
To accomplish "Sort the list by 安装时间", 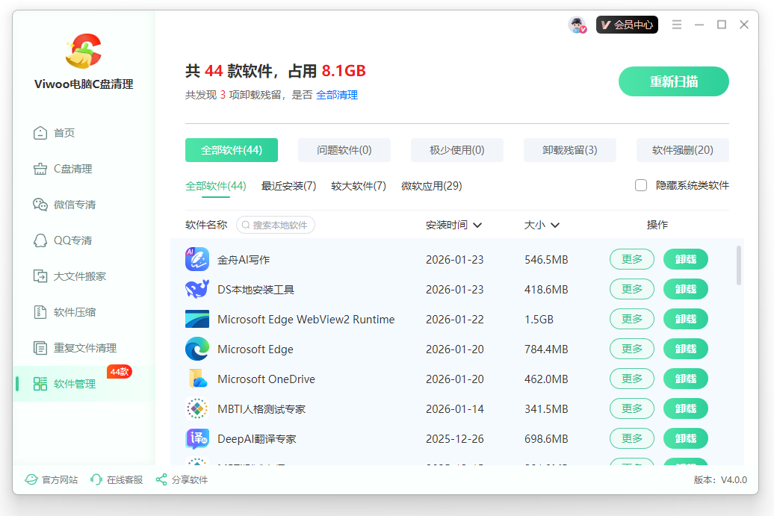I will 453,225.
